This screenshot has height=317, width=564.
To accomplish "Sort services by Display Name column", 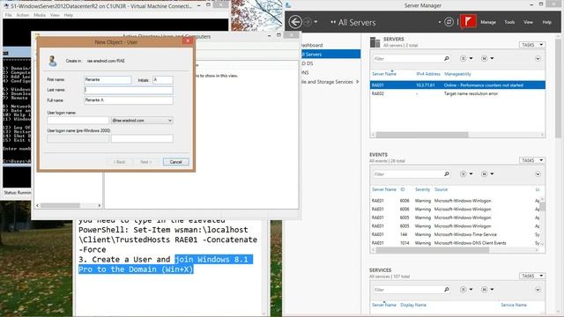I will coord(413,305).
